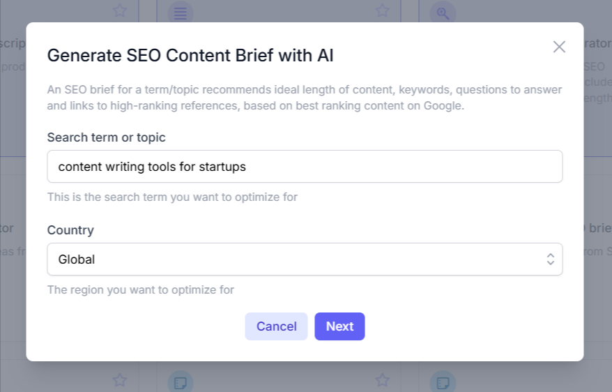Close the Generate SEO Content Brief dialog
612x392 pixels.
(x=559, y=47)
